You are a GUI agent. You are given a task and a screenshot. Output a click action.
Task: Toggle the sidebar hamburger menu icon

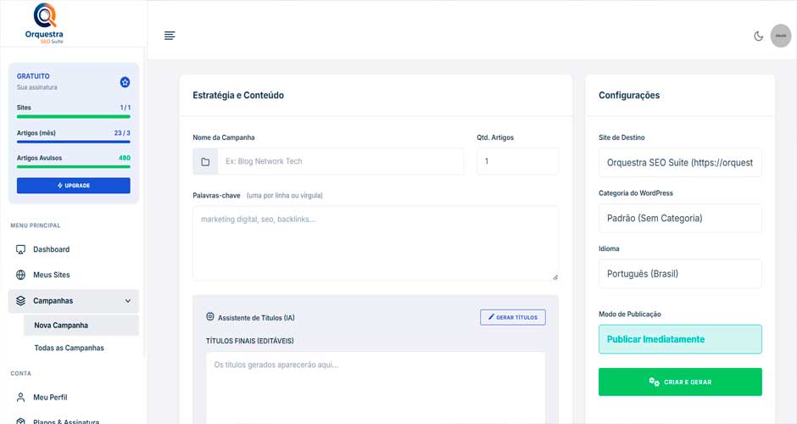pos(170,36)
